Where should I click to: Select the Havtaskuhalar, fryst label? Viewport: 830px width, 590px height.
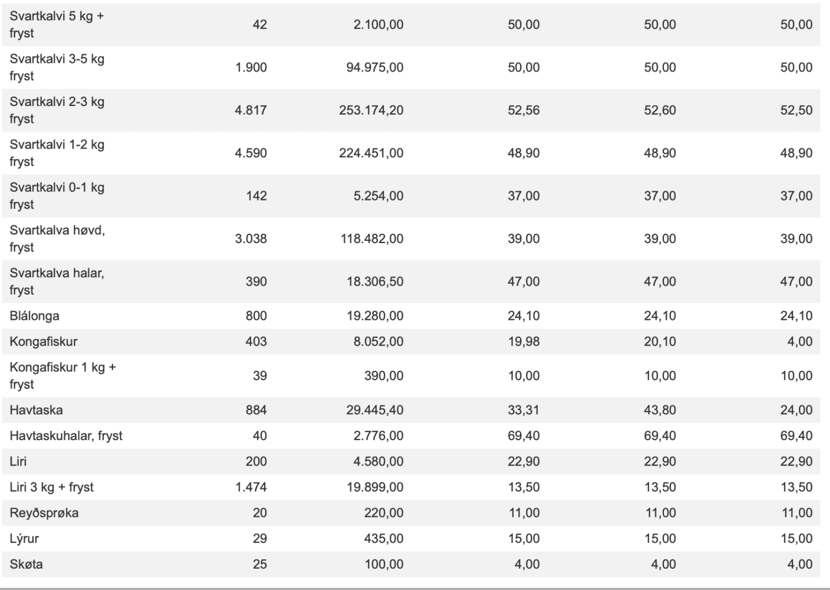66,436
